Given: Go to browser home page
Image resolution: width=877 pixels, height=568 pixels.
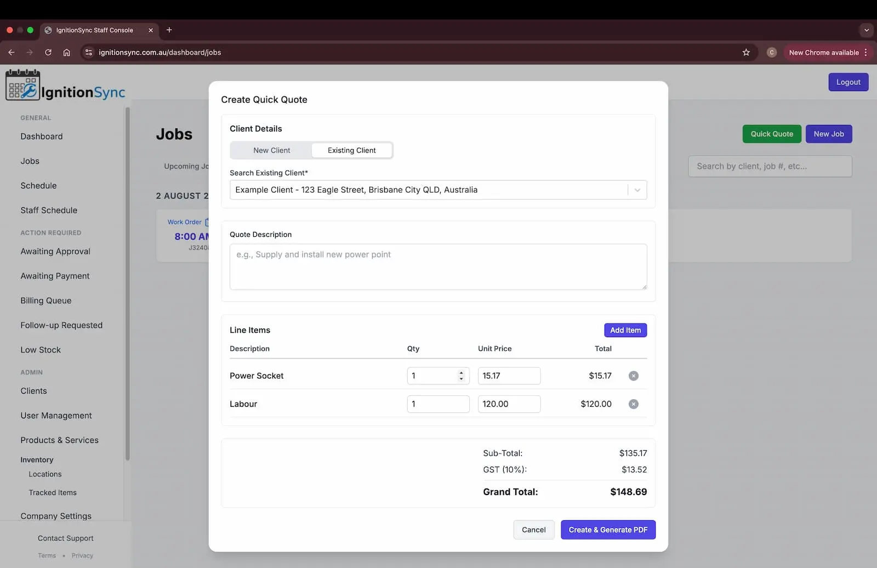Looking at the screenshot, I should [x=66, y=53].
